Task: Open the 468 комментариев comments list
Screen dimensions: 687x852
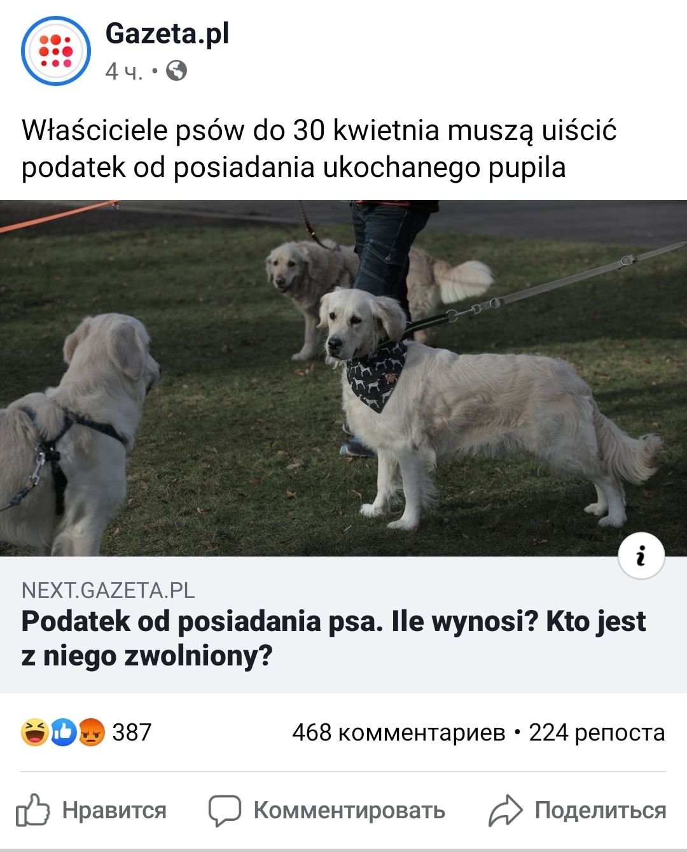Action: (x=399, y=732)
